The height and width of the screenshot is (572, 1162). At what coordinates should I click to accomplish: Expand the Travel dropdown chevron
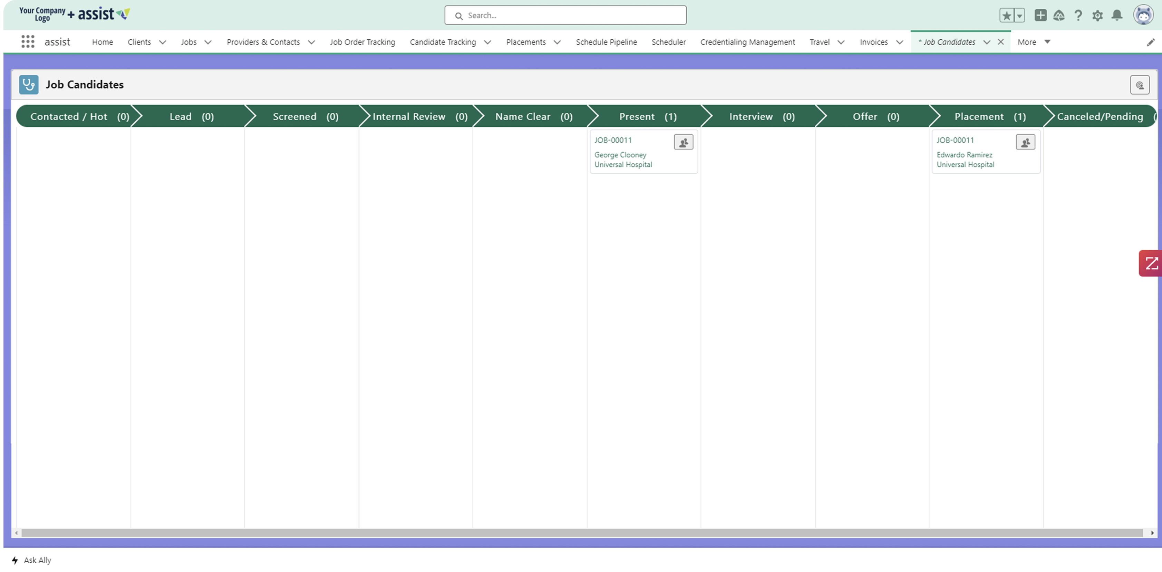click(841, 42)
